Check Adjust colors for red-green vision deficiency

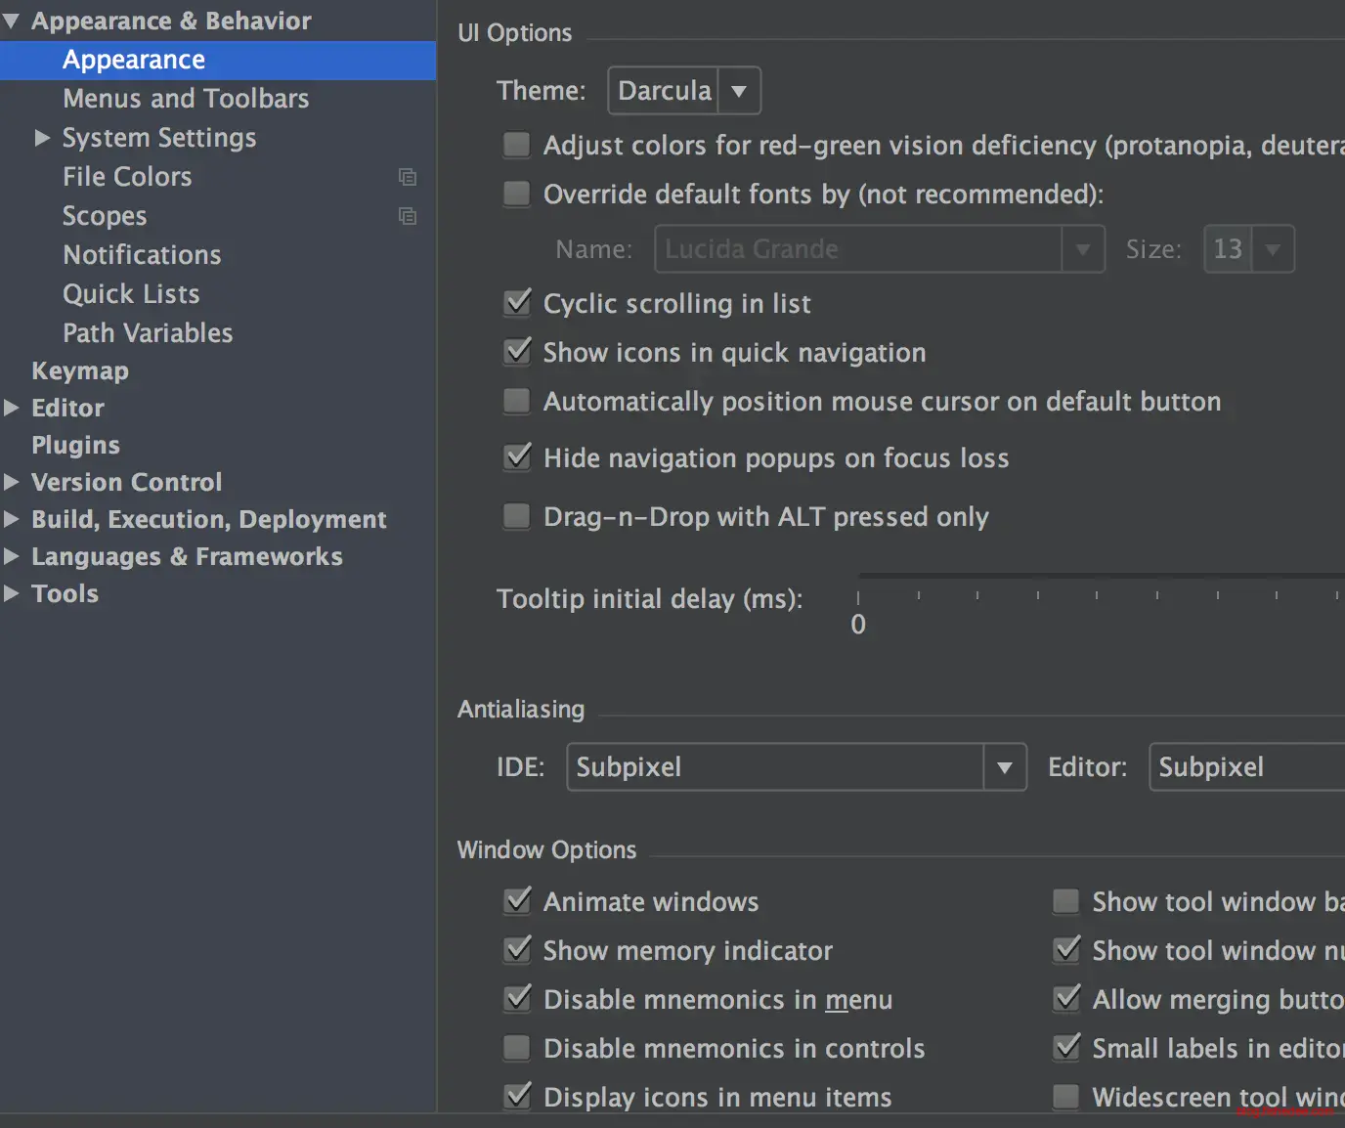[x=517, y=146]
